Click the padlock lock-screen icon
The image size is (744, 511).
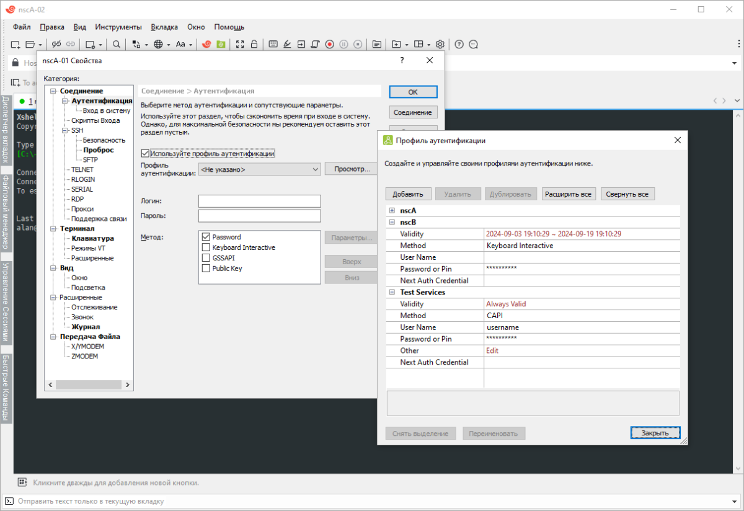[254, 44]
